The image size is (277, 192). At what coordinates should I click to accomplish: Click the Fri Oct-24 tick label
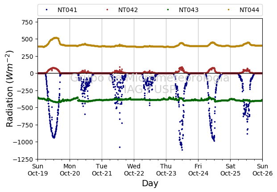[198, 170]
